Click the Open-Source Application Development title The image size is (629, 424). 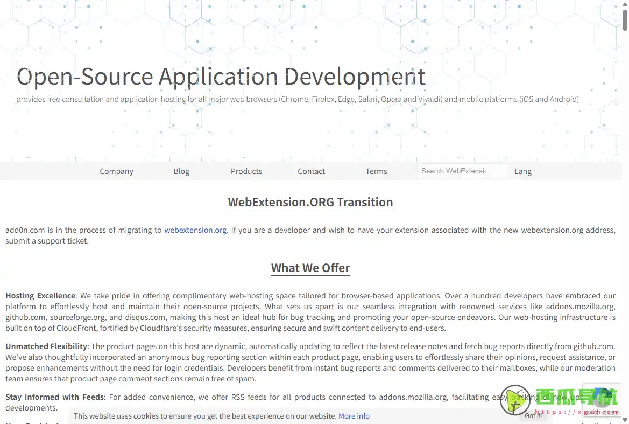(x=221, y=77)
